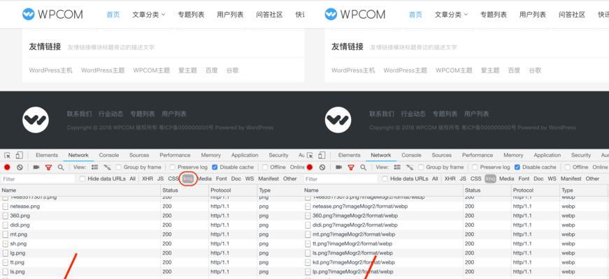
Task: Click the search magnifier in right DevTools
Action: [x=364, y=167]
